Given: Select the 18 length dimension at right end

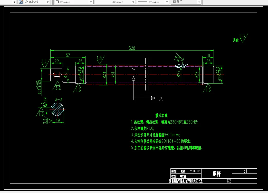Looking at the screenshot, I should pyautogui.click(x=208, y=55).
